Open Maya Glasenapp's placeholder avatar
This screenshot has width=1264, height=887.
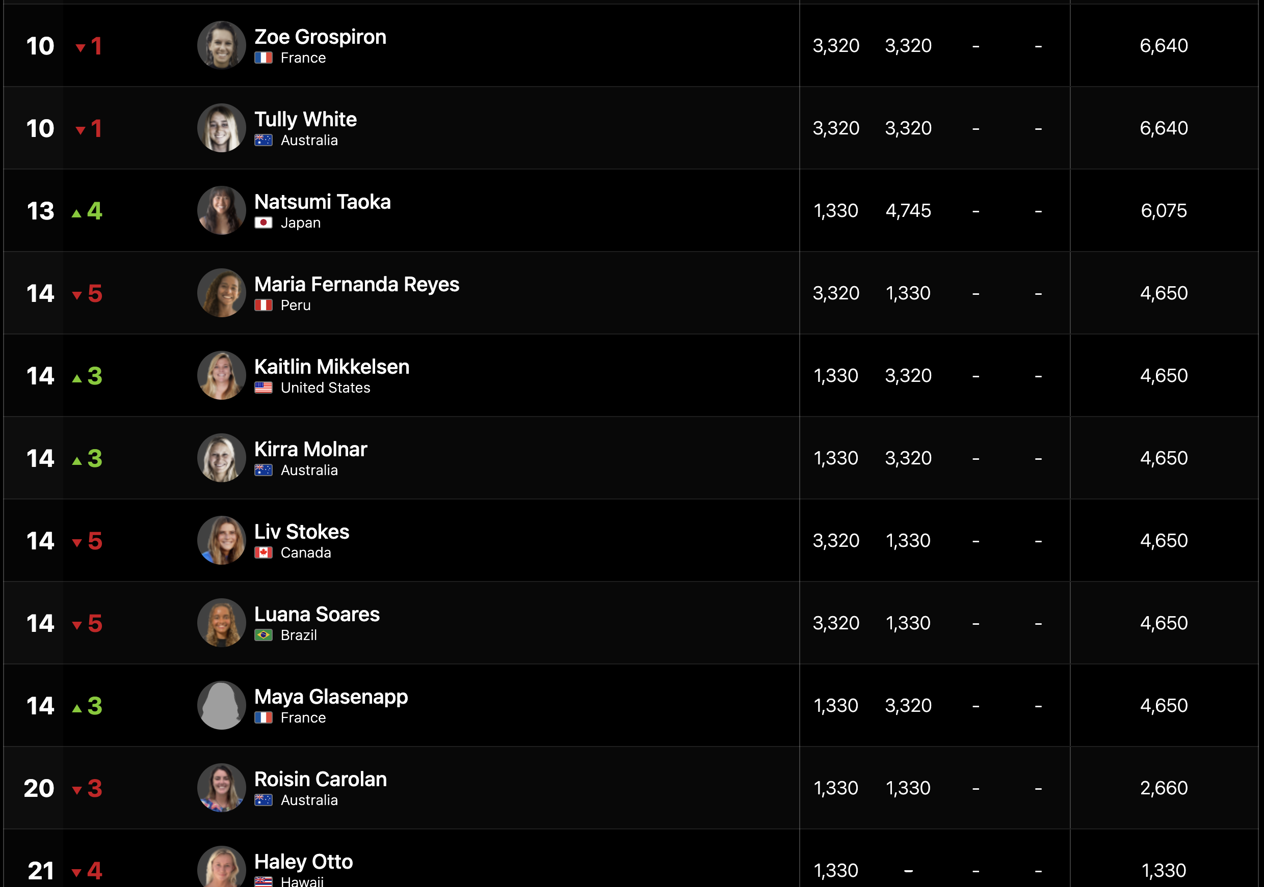(221, 705)
